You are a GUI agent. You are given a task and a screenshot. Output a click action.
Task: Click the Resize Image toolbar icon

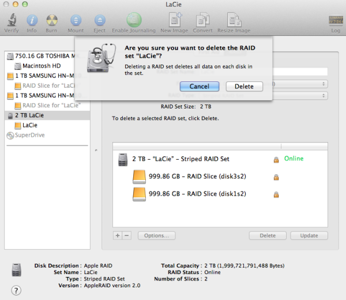(234, 20)
